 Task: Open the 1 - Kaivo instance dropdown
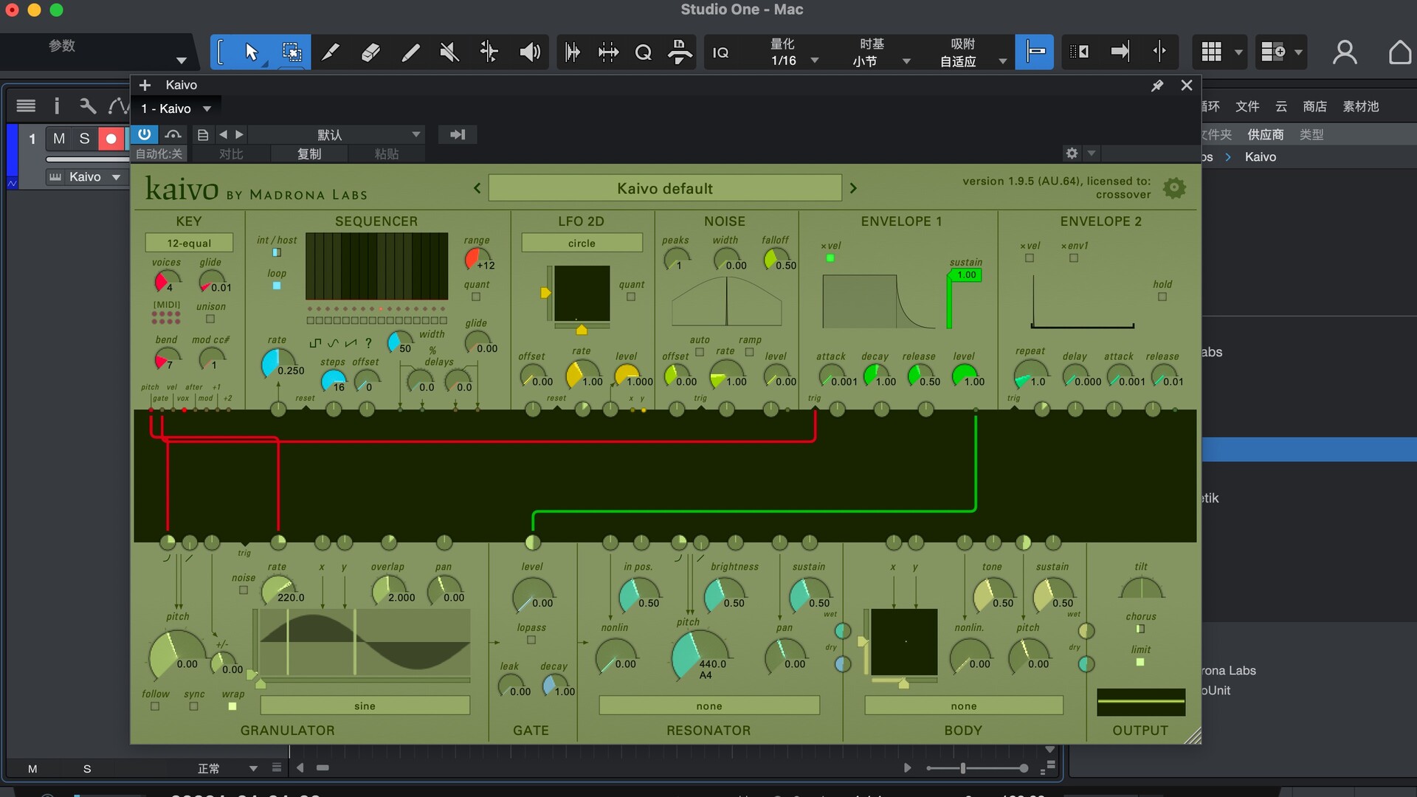177,108
